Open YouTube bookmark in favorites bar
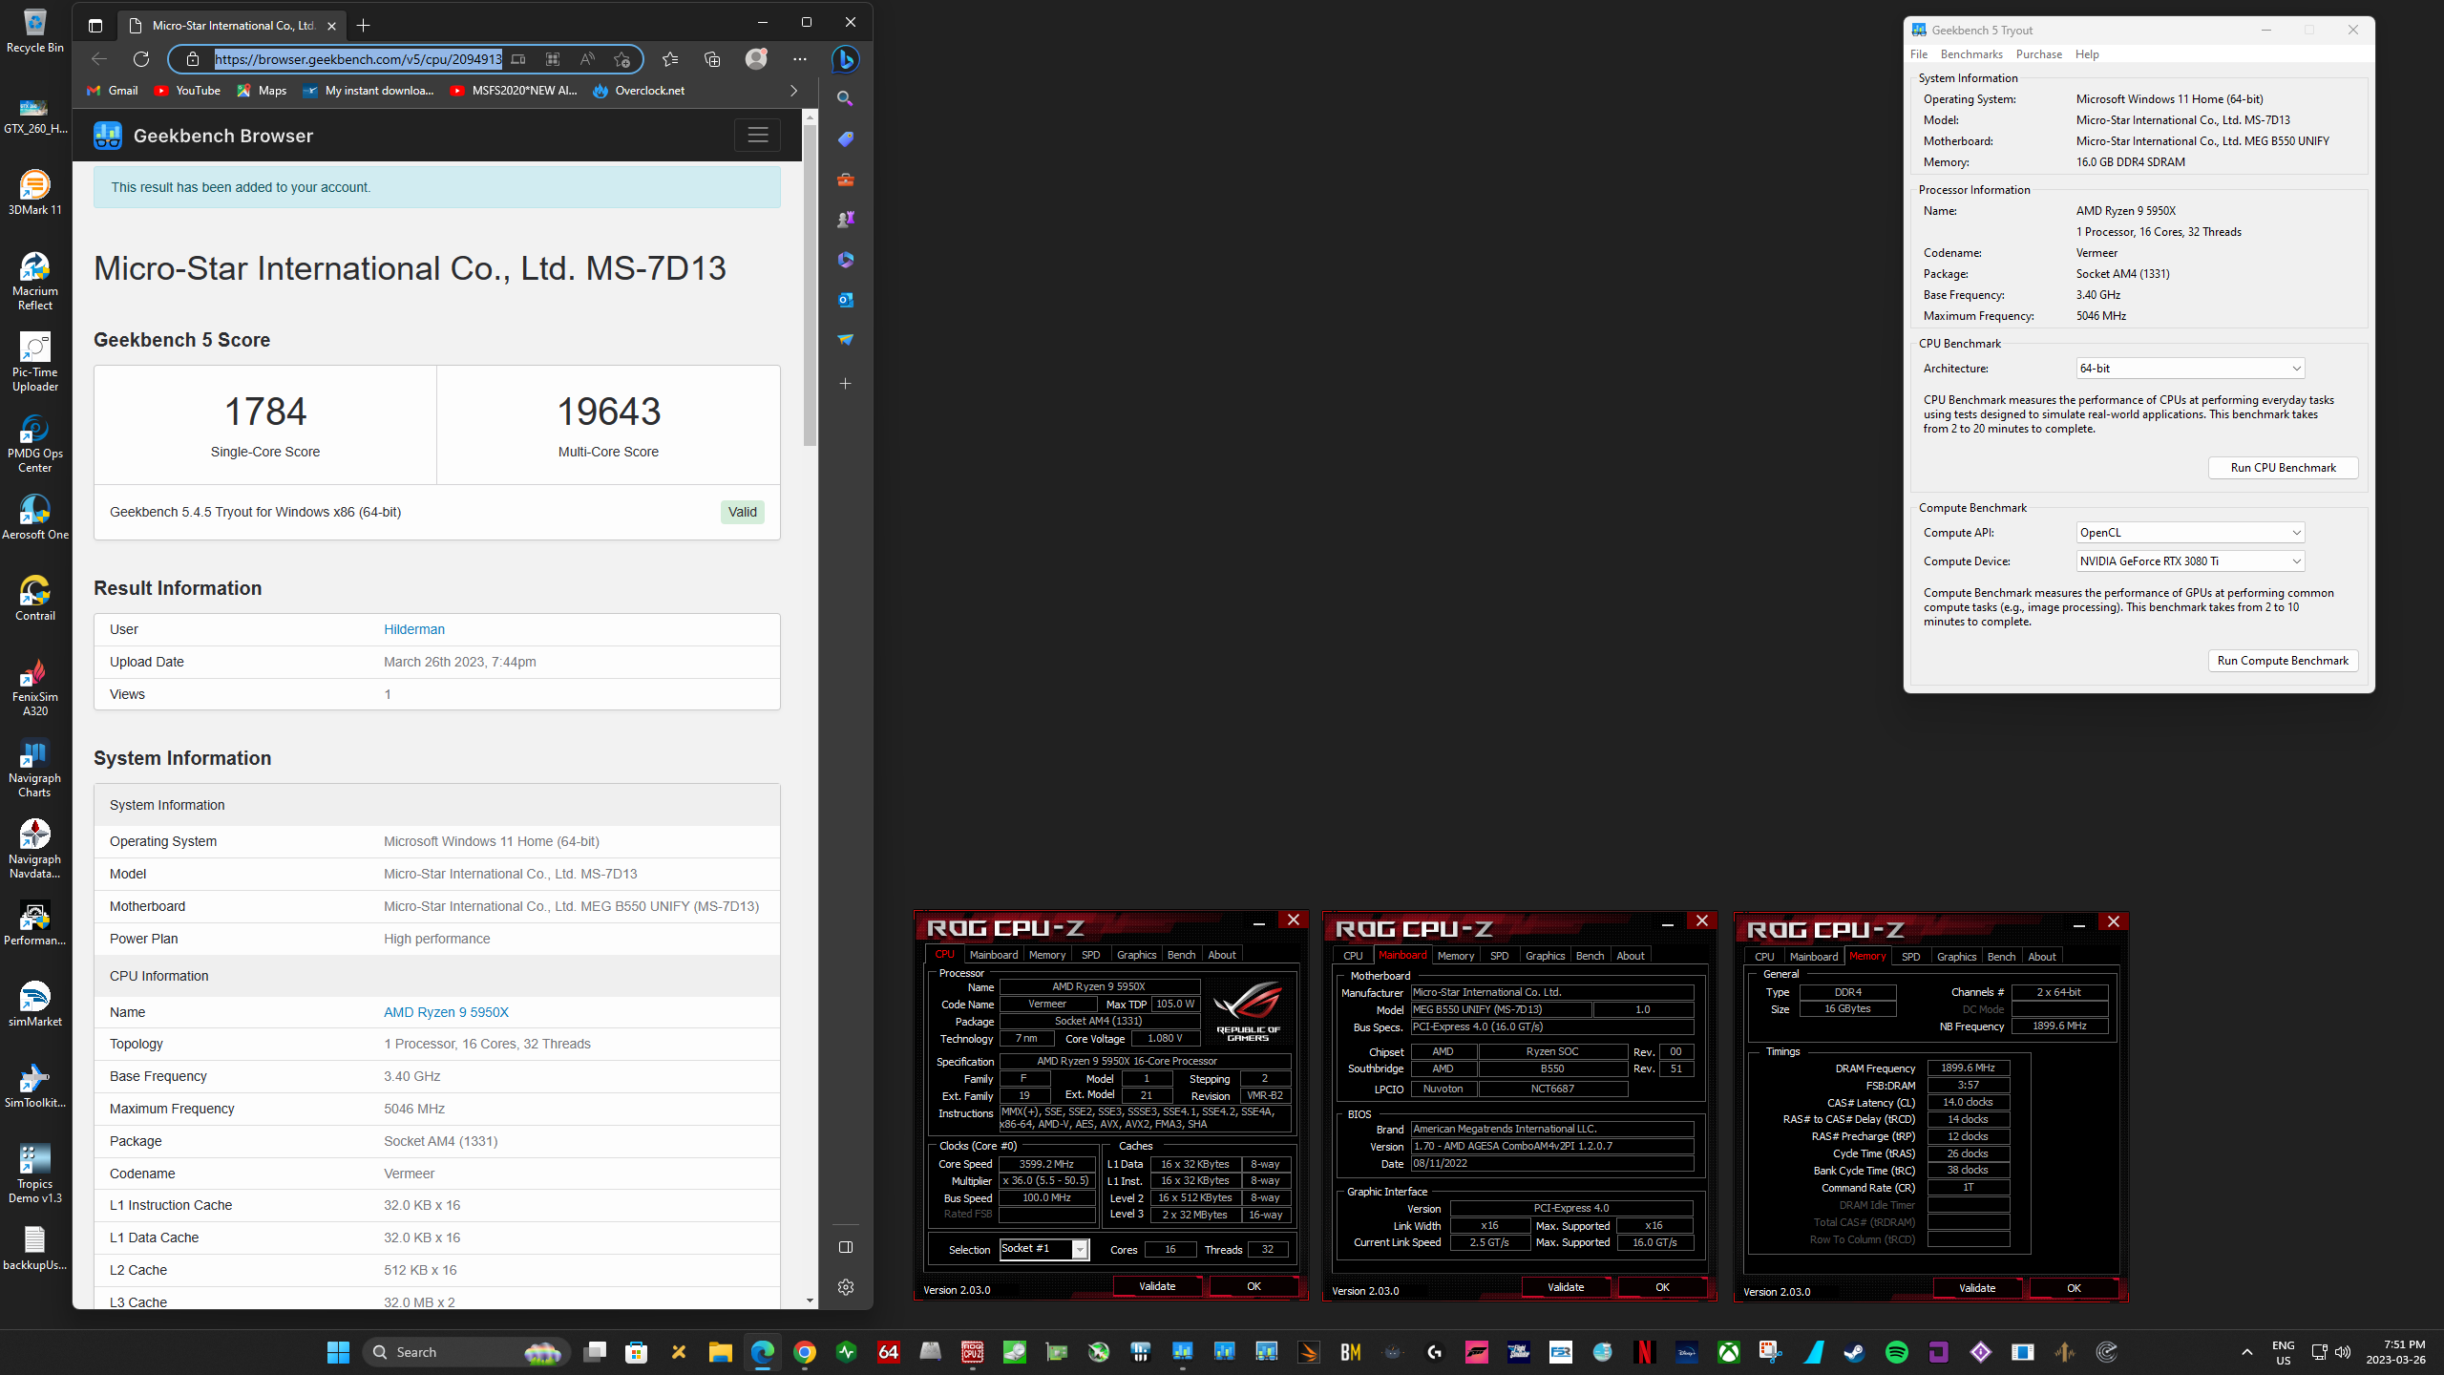2444x1375 pixels. point(187,91)
